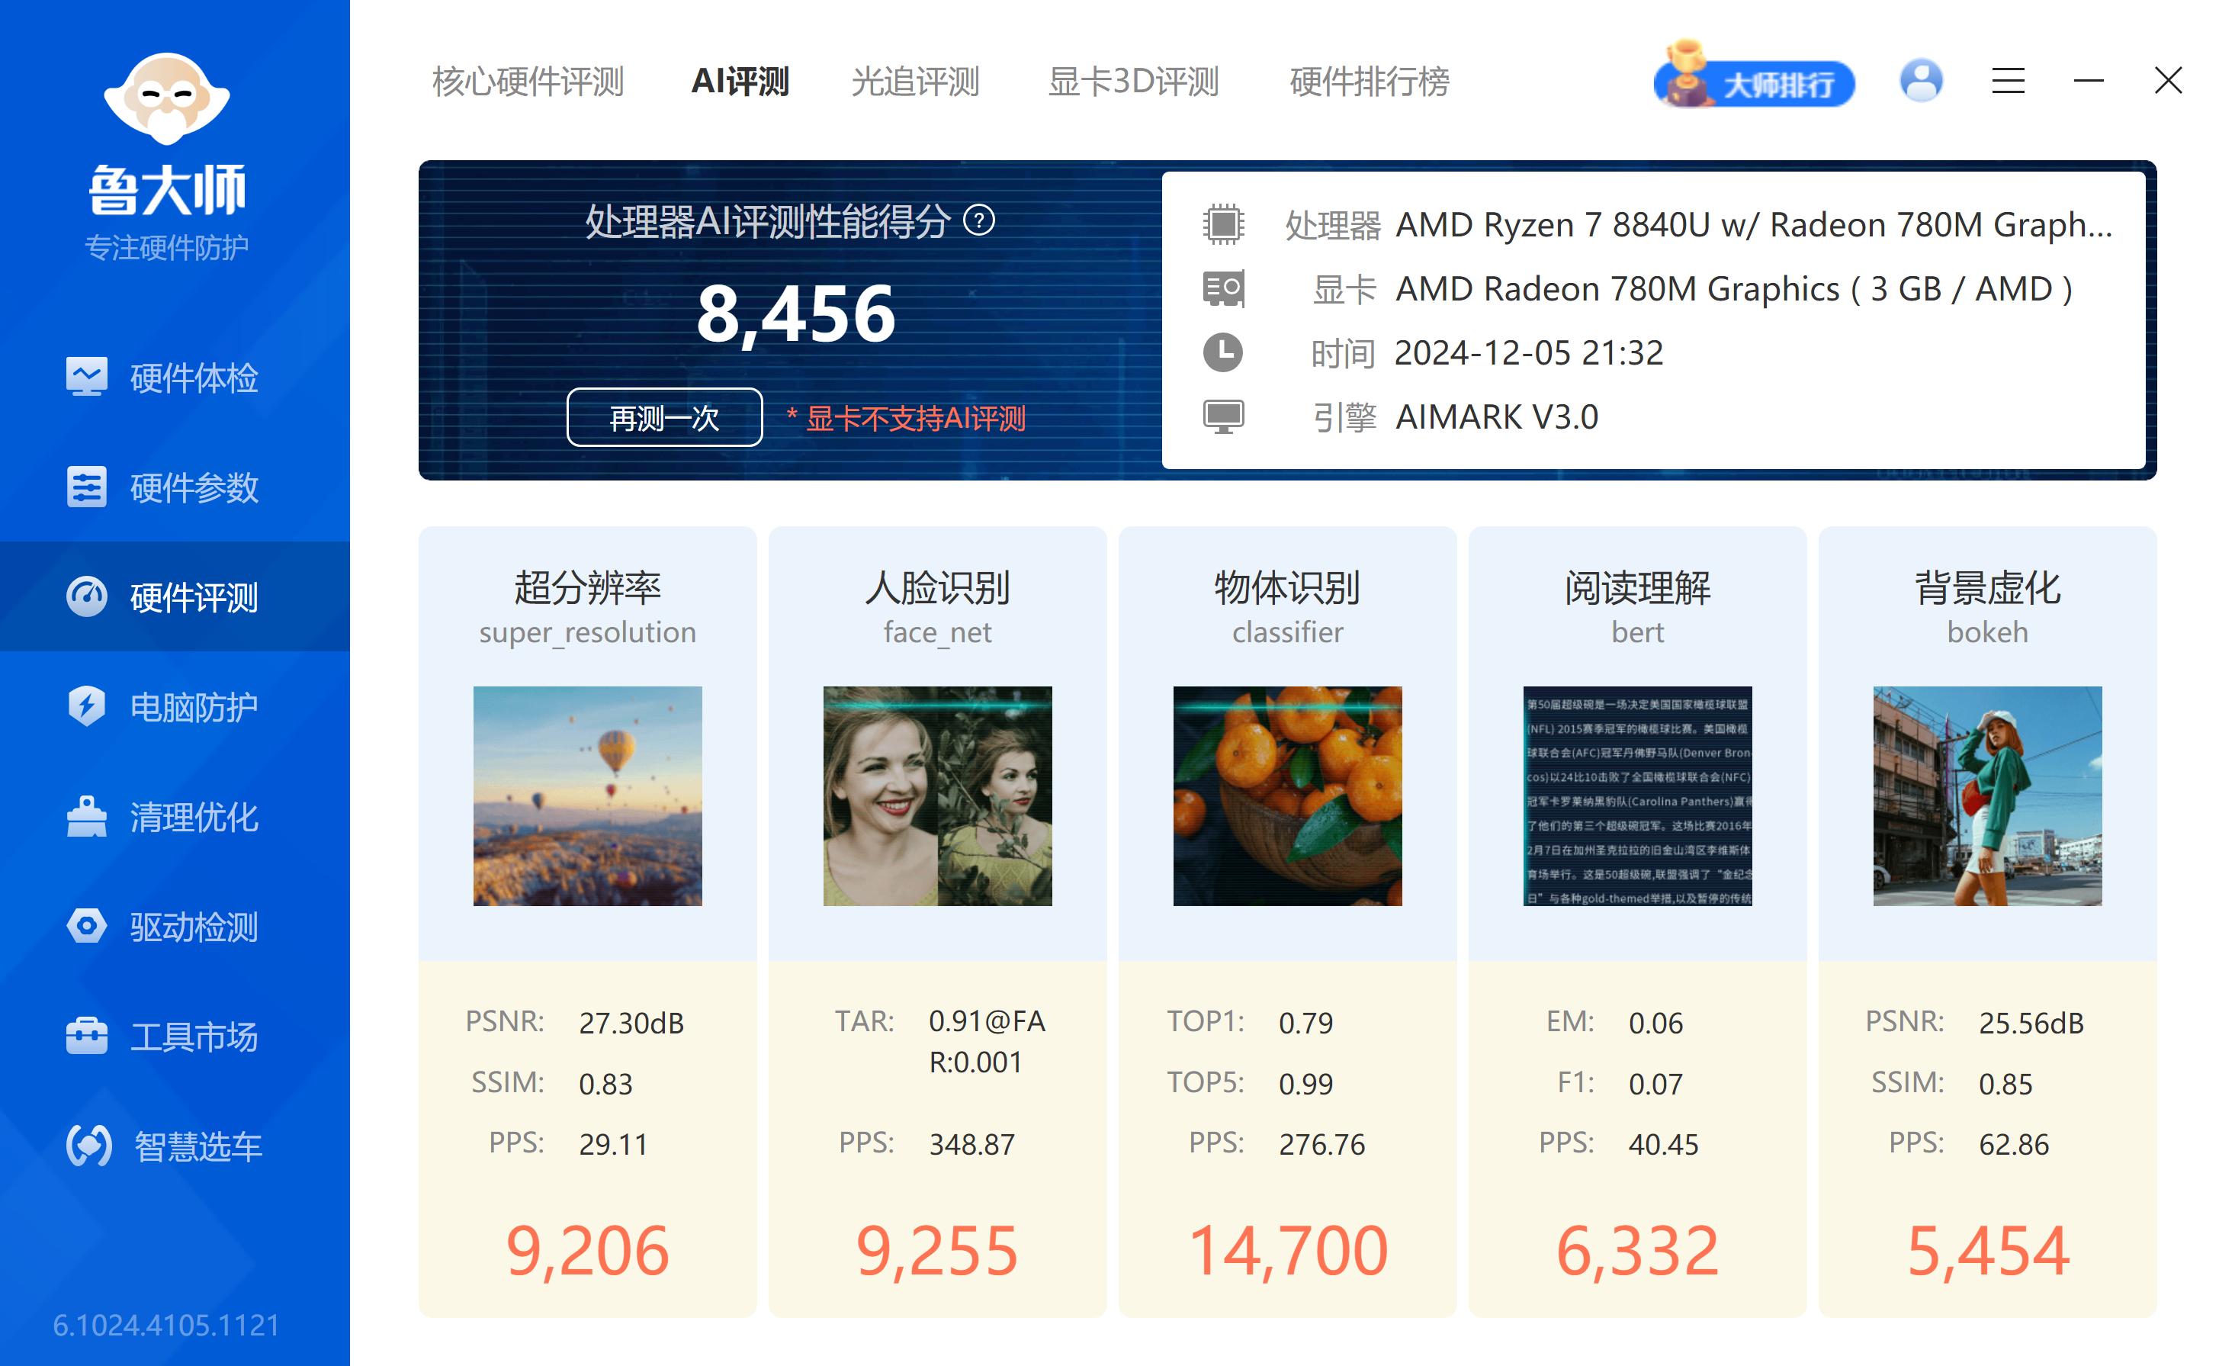Click the 工具市场 toolbox icon
This screenshot has height=1366, width=2219.
pyautogui.click(x=87, y=1037)
